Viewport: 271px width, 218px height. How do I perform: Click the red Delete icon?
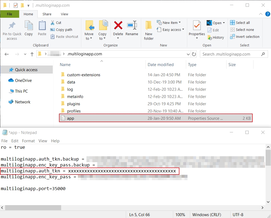[x=118, y=25]
